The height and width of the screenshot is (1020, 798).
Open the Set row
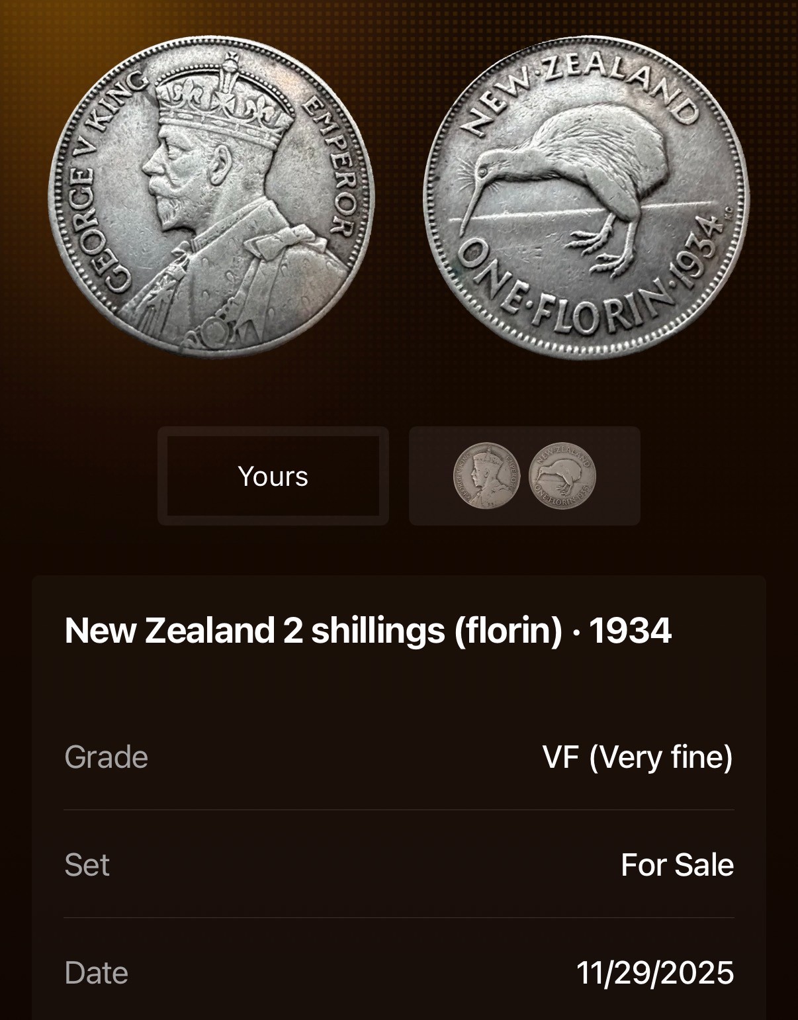pyautogui.click(x=399, y=864)
